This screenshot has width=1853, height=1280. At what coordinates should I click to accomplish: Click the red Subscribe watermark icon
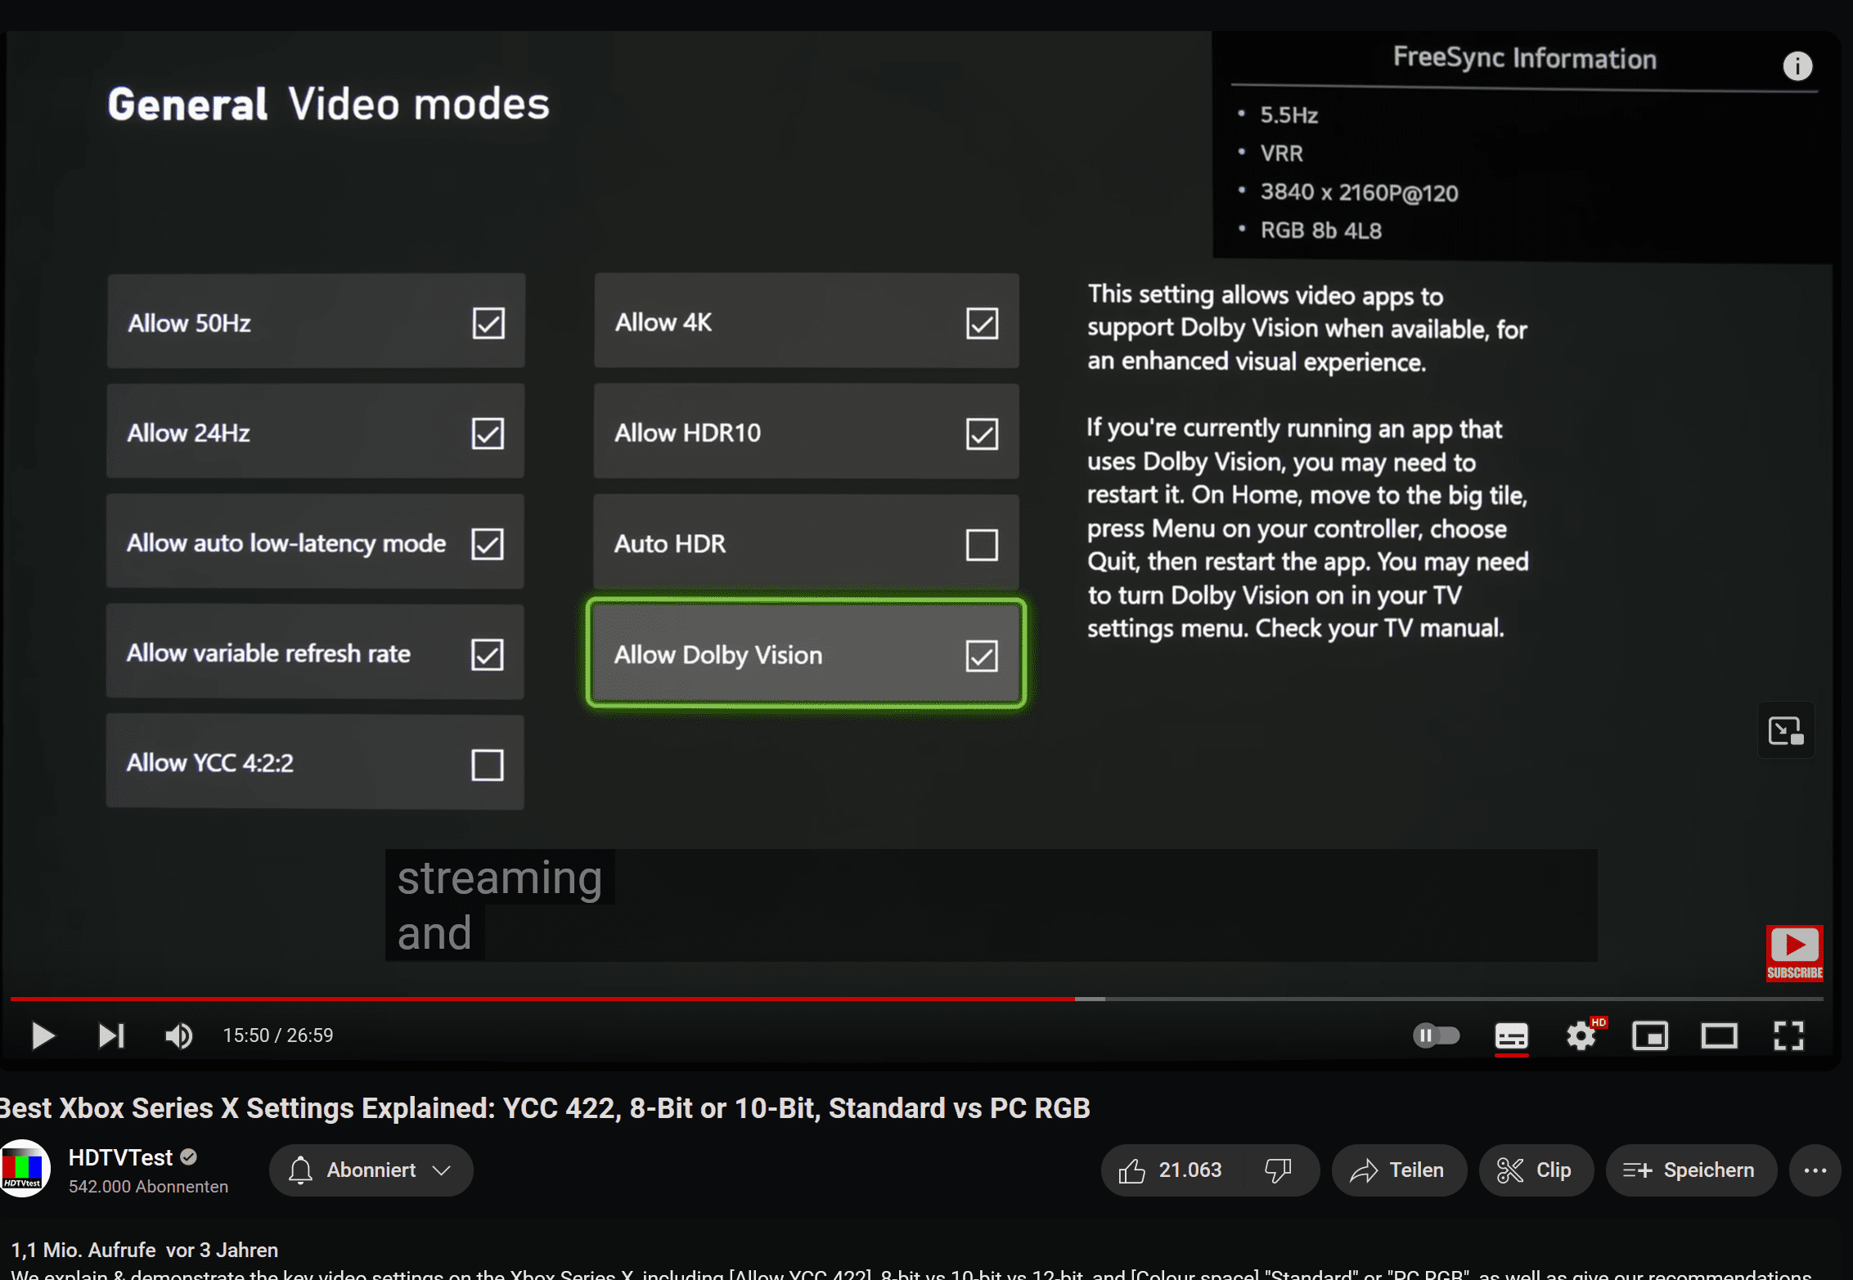1794,953
